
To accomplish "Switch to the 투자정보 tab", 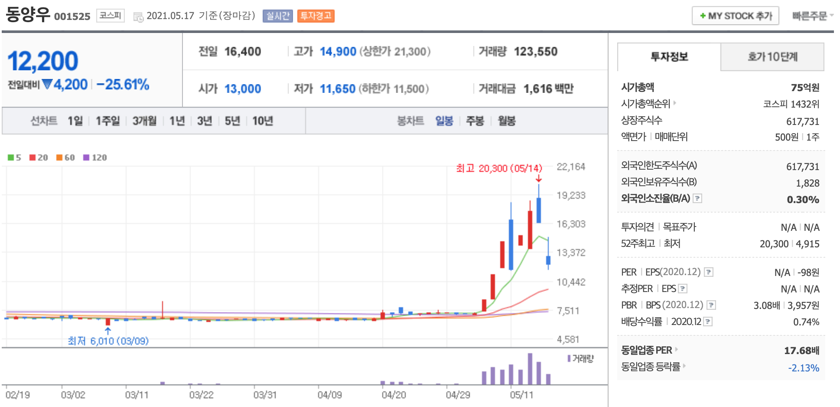I will click(669, 57).
